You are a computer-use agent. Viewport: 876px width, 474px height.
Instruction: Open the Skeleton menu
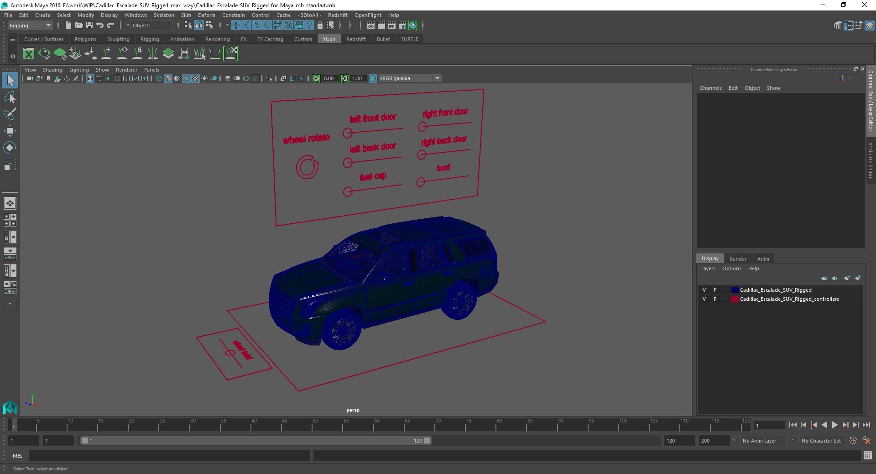tap(164, 15)
